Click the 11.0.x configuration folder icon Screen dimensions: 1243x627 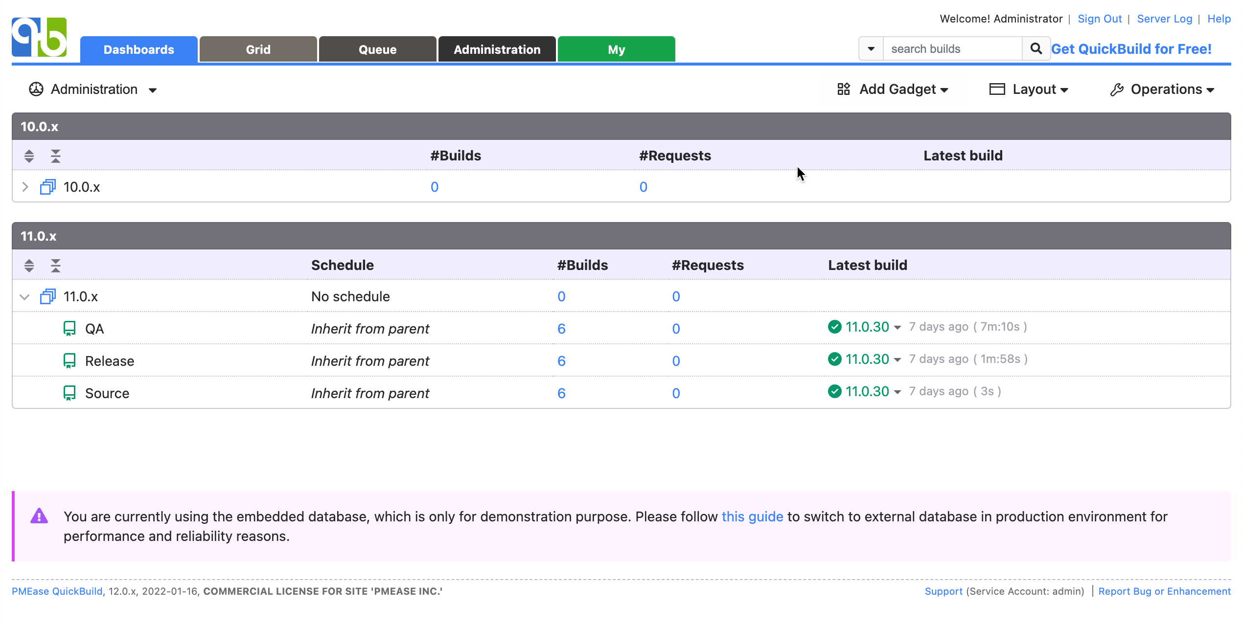click(48, 296)
